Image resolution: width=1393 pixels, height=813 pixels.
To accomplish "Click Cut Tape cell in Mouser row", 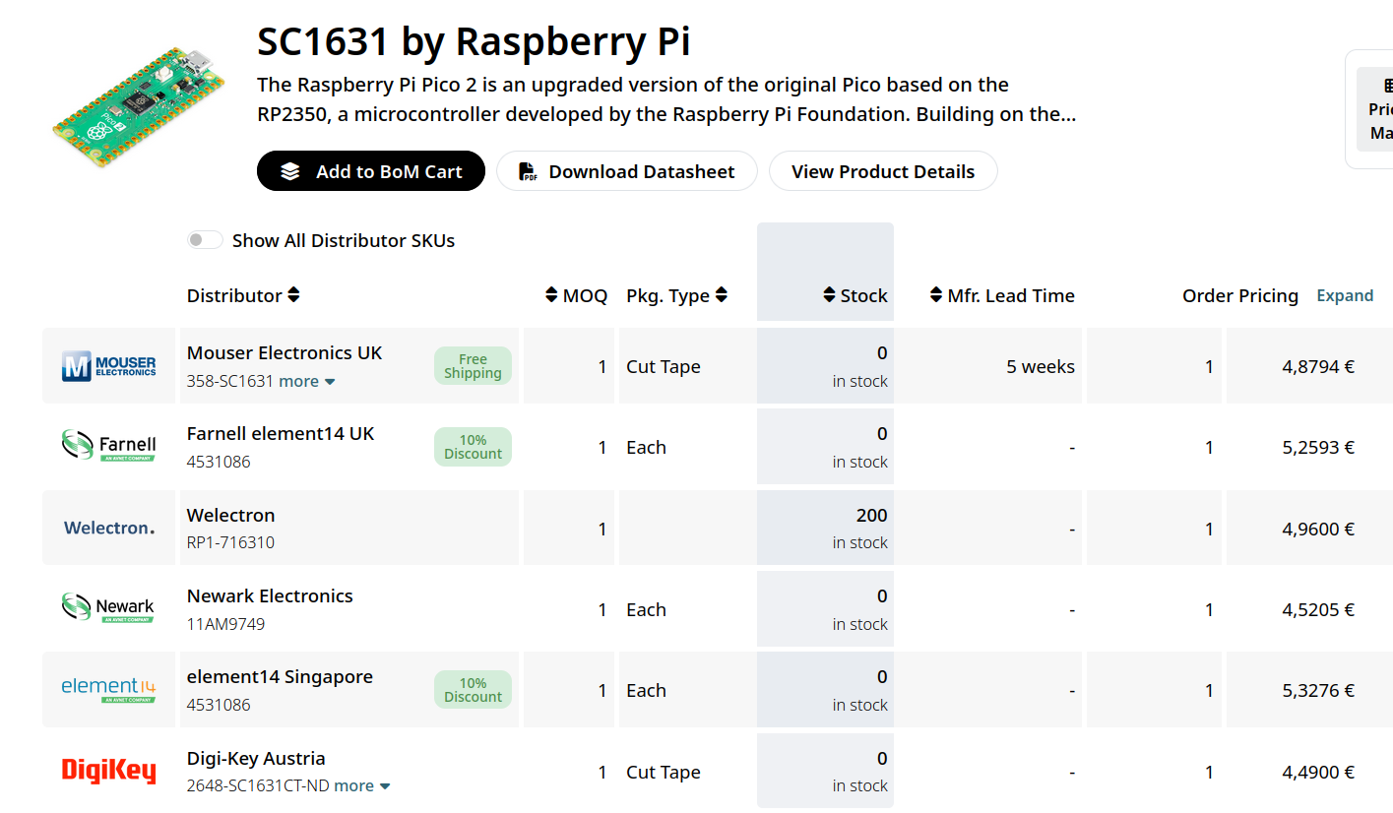I will coord(664,366).
